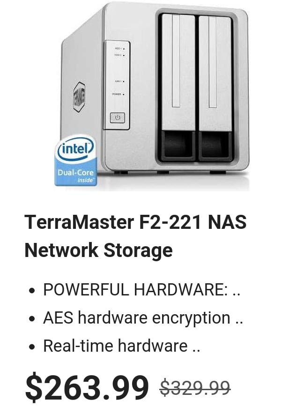Click the TerraMaster hexagon logo on the NAS side

[x=79, y=97]
